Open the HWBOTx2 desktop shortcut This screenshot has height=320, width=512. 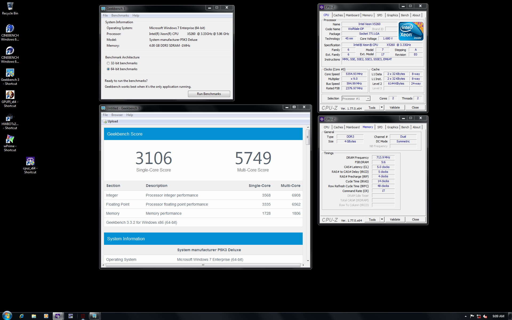tap(10, 121)
